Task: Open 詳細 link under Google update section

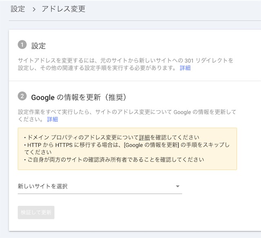Action: (x=53, y=119)
